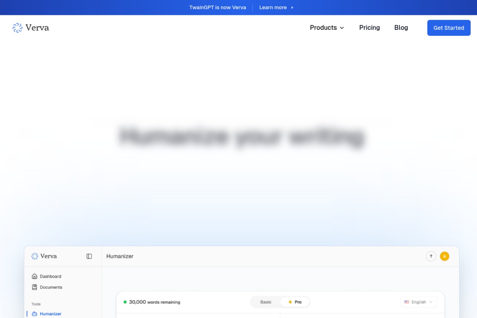Click the Dashboard home icon
This screenshot has width=477, height=318.
coord(35,276)
